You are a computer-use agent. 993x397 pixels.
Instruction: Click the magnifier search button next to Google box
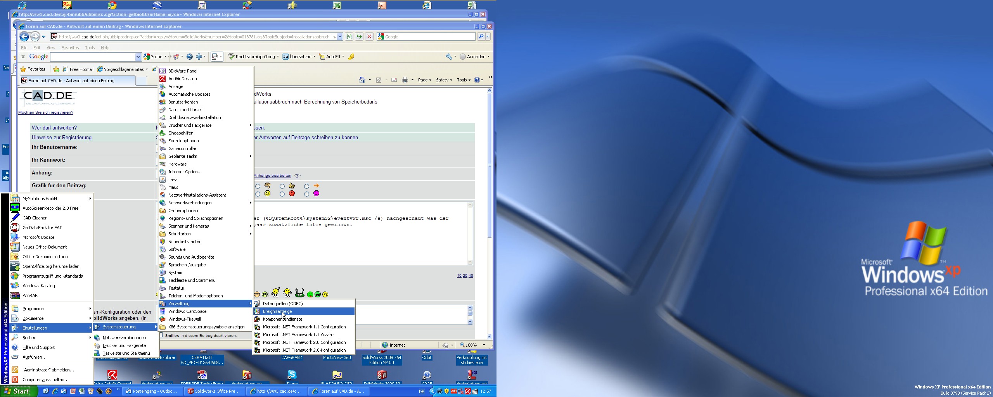pos(481,36)
